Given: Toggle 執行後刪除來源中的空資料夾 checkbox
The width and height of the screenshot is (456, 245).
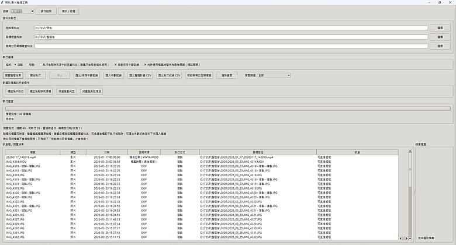Looking at the screenshot, I should pyautogui.click(x=41, y=65).
